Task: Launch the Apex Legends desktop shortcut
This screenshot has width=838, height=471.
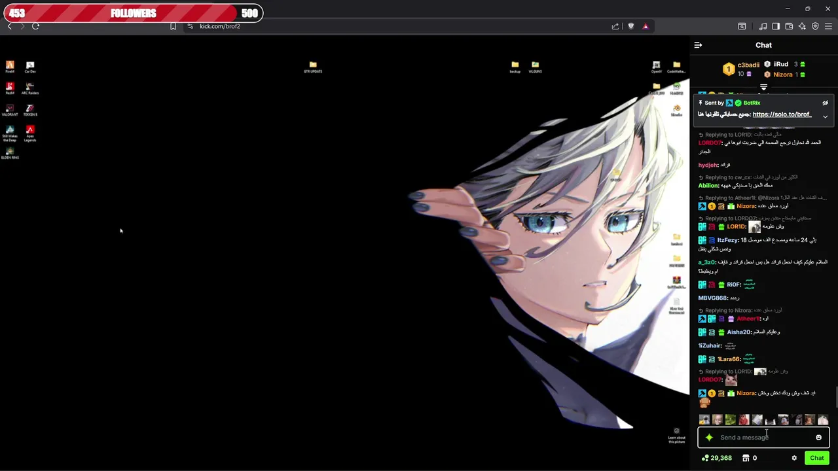Action: [x=30, y=133]
